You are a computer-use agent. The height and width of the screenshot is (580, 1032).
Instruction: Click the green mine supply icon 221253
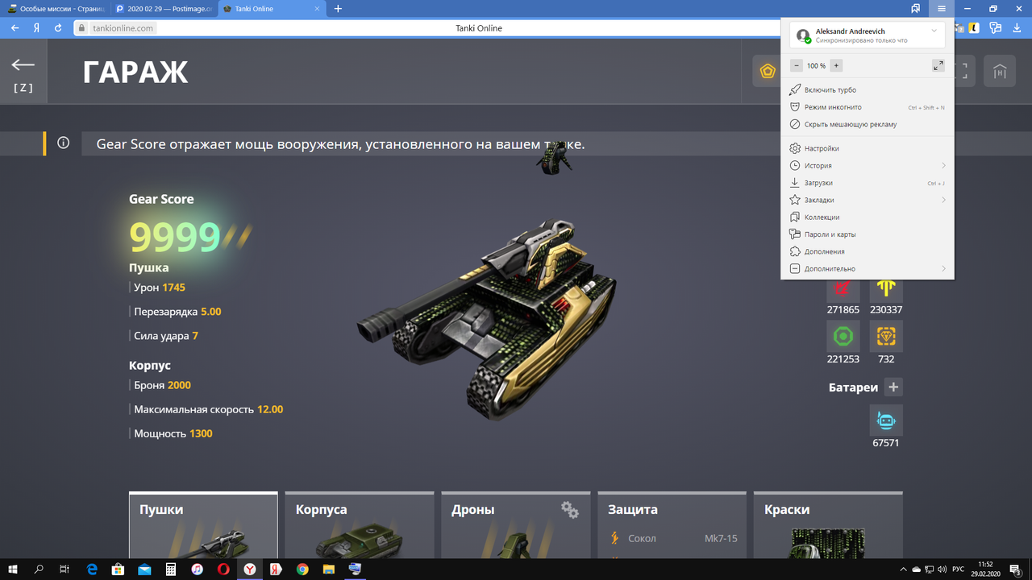coord(843,336)
